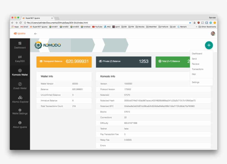
Task: Expand the old bookmark folder
Action: 173,27
